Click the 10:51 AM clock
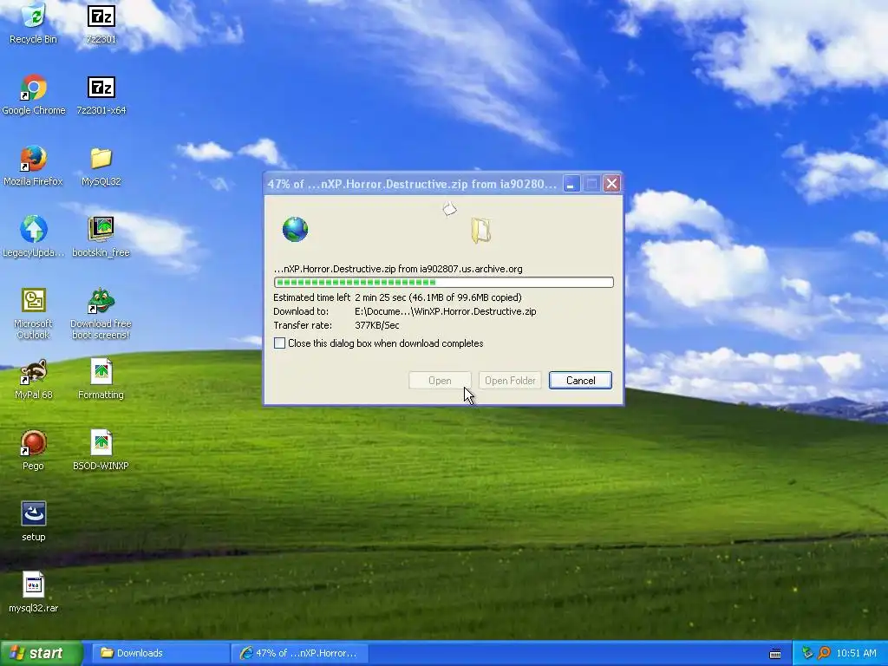This screenshot has height=666, width=888. (856, 653)
